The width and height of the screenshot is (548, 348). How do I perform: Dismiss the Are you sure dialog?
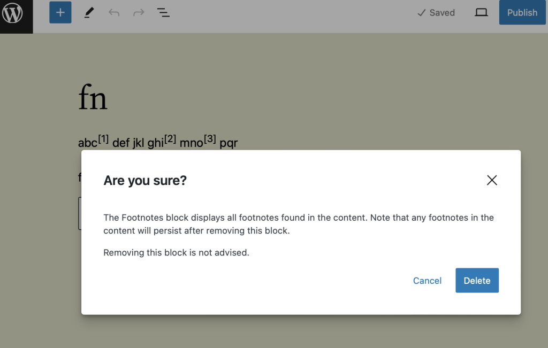pyautogui.click(x=492, y=180)
